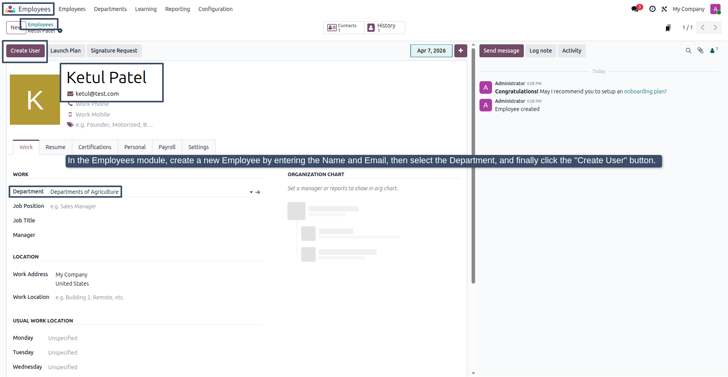Open the activities clock icon
The image size is (728, 377).
[652, 9]
